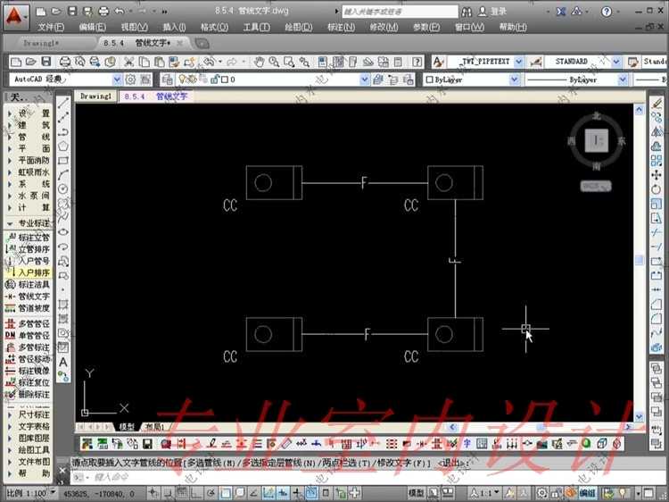Open the AutoCAD 经典 workspace dropdown

tap(117, 79)
